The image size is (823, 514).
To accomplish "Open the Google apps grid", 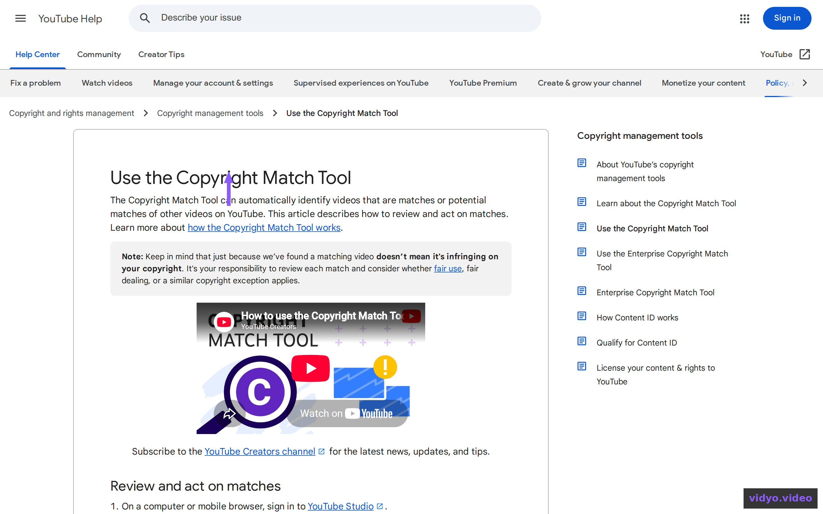I will (x=744, y=18).
